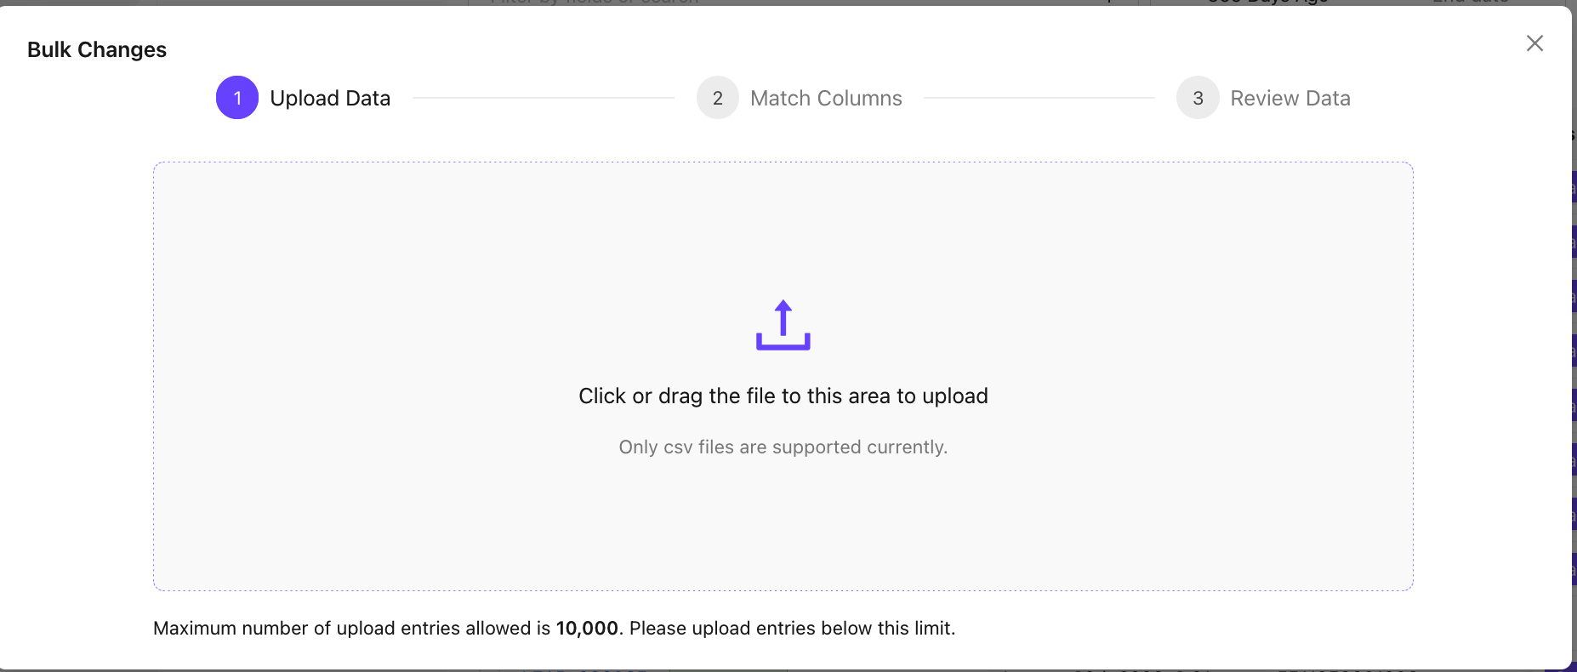Click connector line between Upload and Match steps
This screenshot has height=672, width=1577.
click(544, 98)
